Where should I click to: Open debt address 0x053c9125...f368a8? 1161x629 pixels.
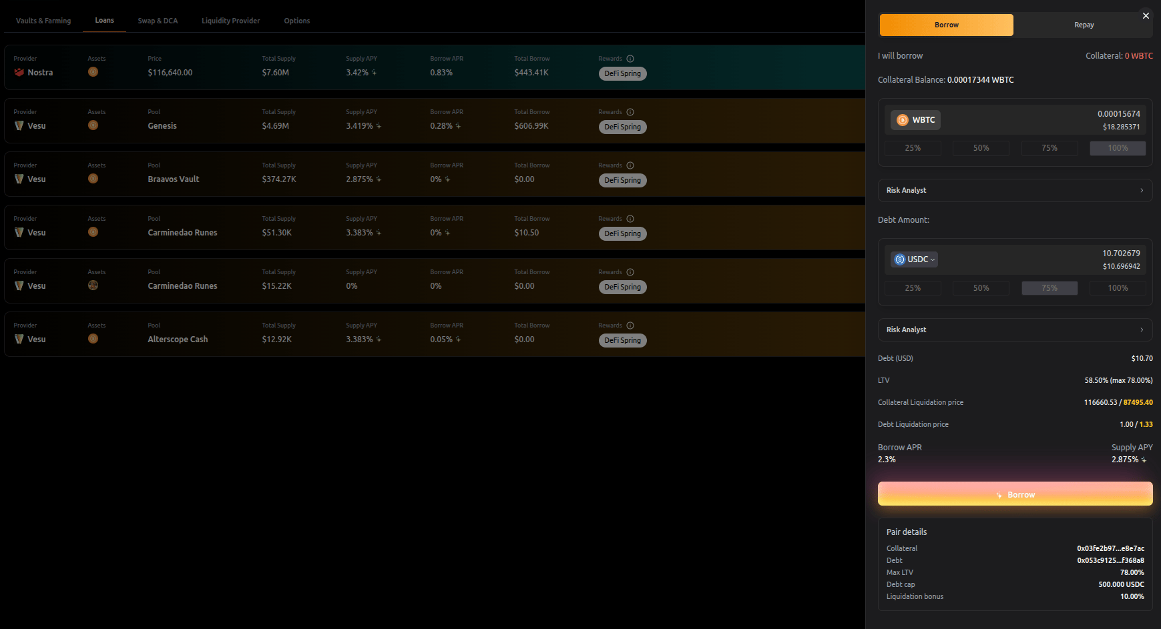1110,560
